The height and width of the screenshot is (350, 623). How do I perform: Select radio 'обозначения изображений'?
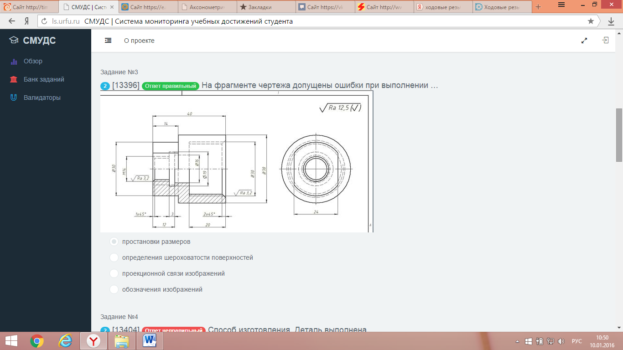[x=114, y=289]
